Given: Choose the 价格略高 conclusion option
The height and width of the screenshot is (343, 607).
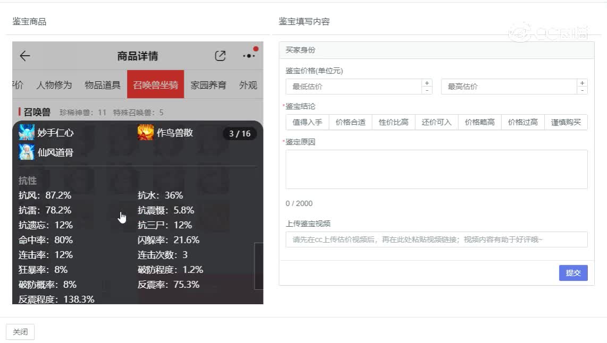Looking at the screenshot, I should [479, 122].
